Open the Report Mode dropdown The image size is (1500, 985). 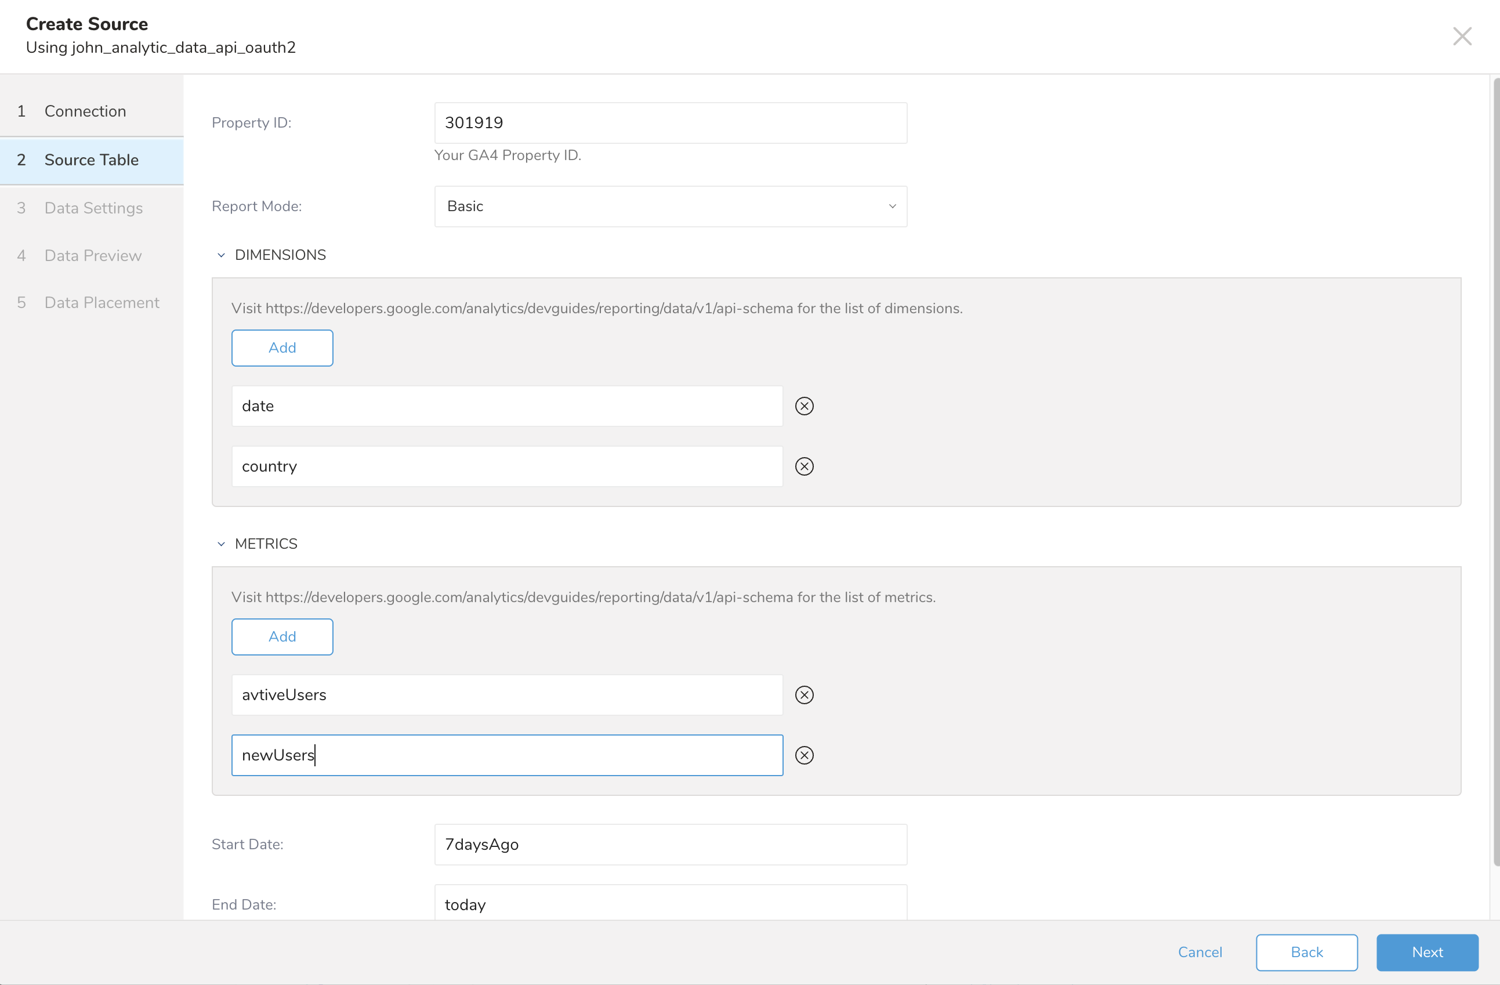(x=670, y=206)
